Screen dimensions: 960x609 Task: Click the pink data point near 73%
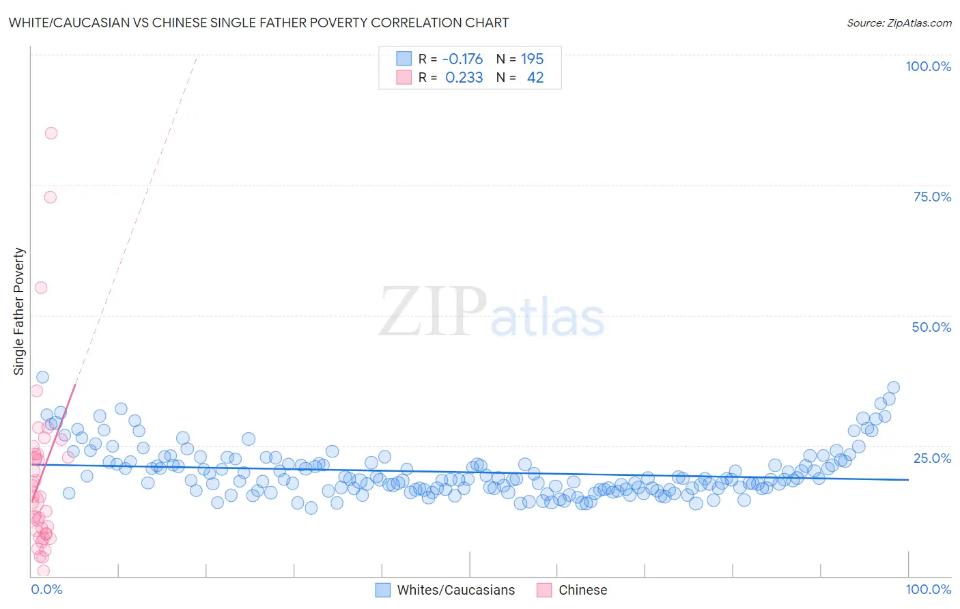(x=51, y=197)
